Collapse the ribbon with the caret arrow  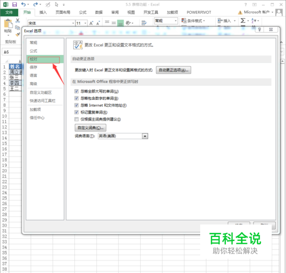point(281,42)
